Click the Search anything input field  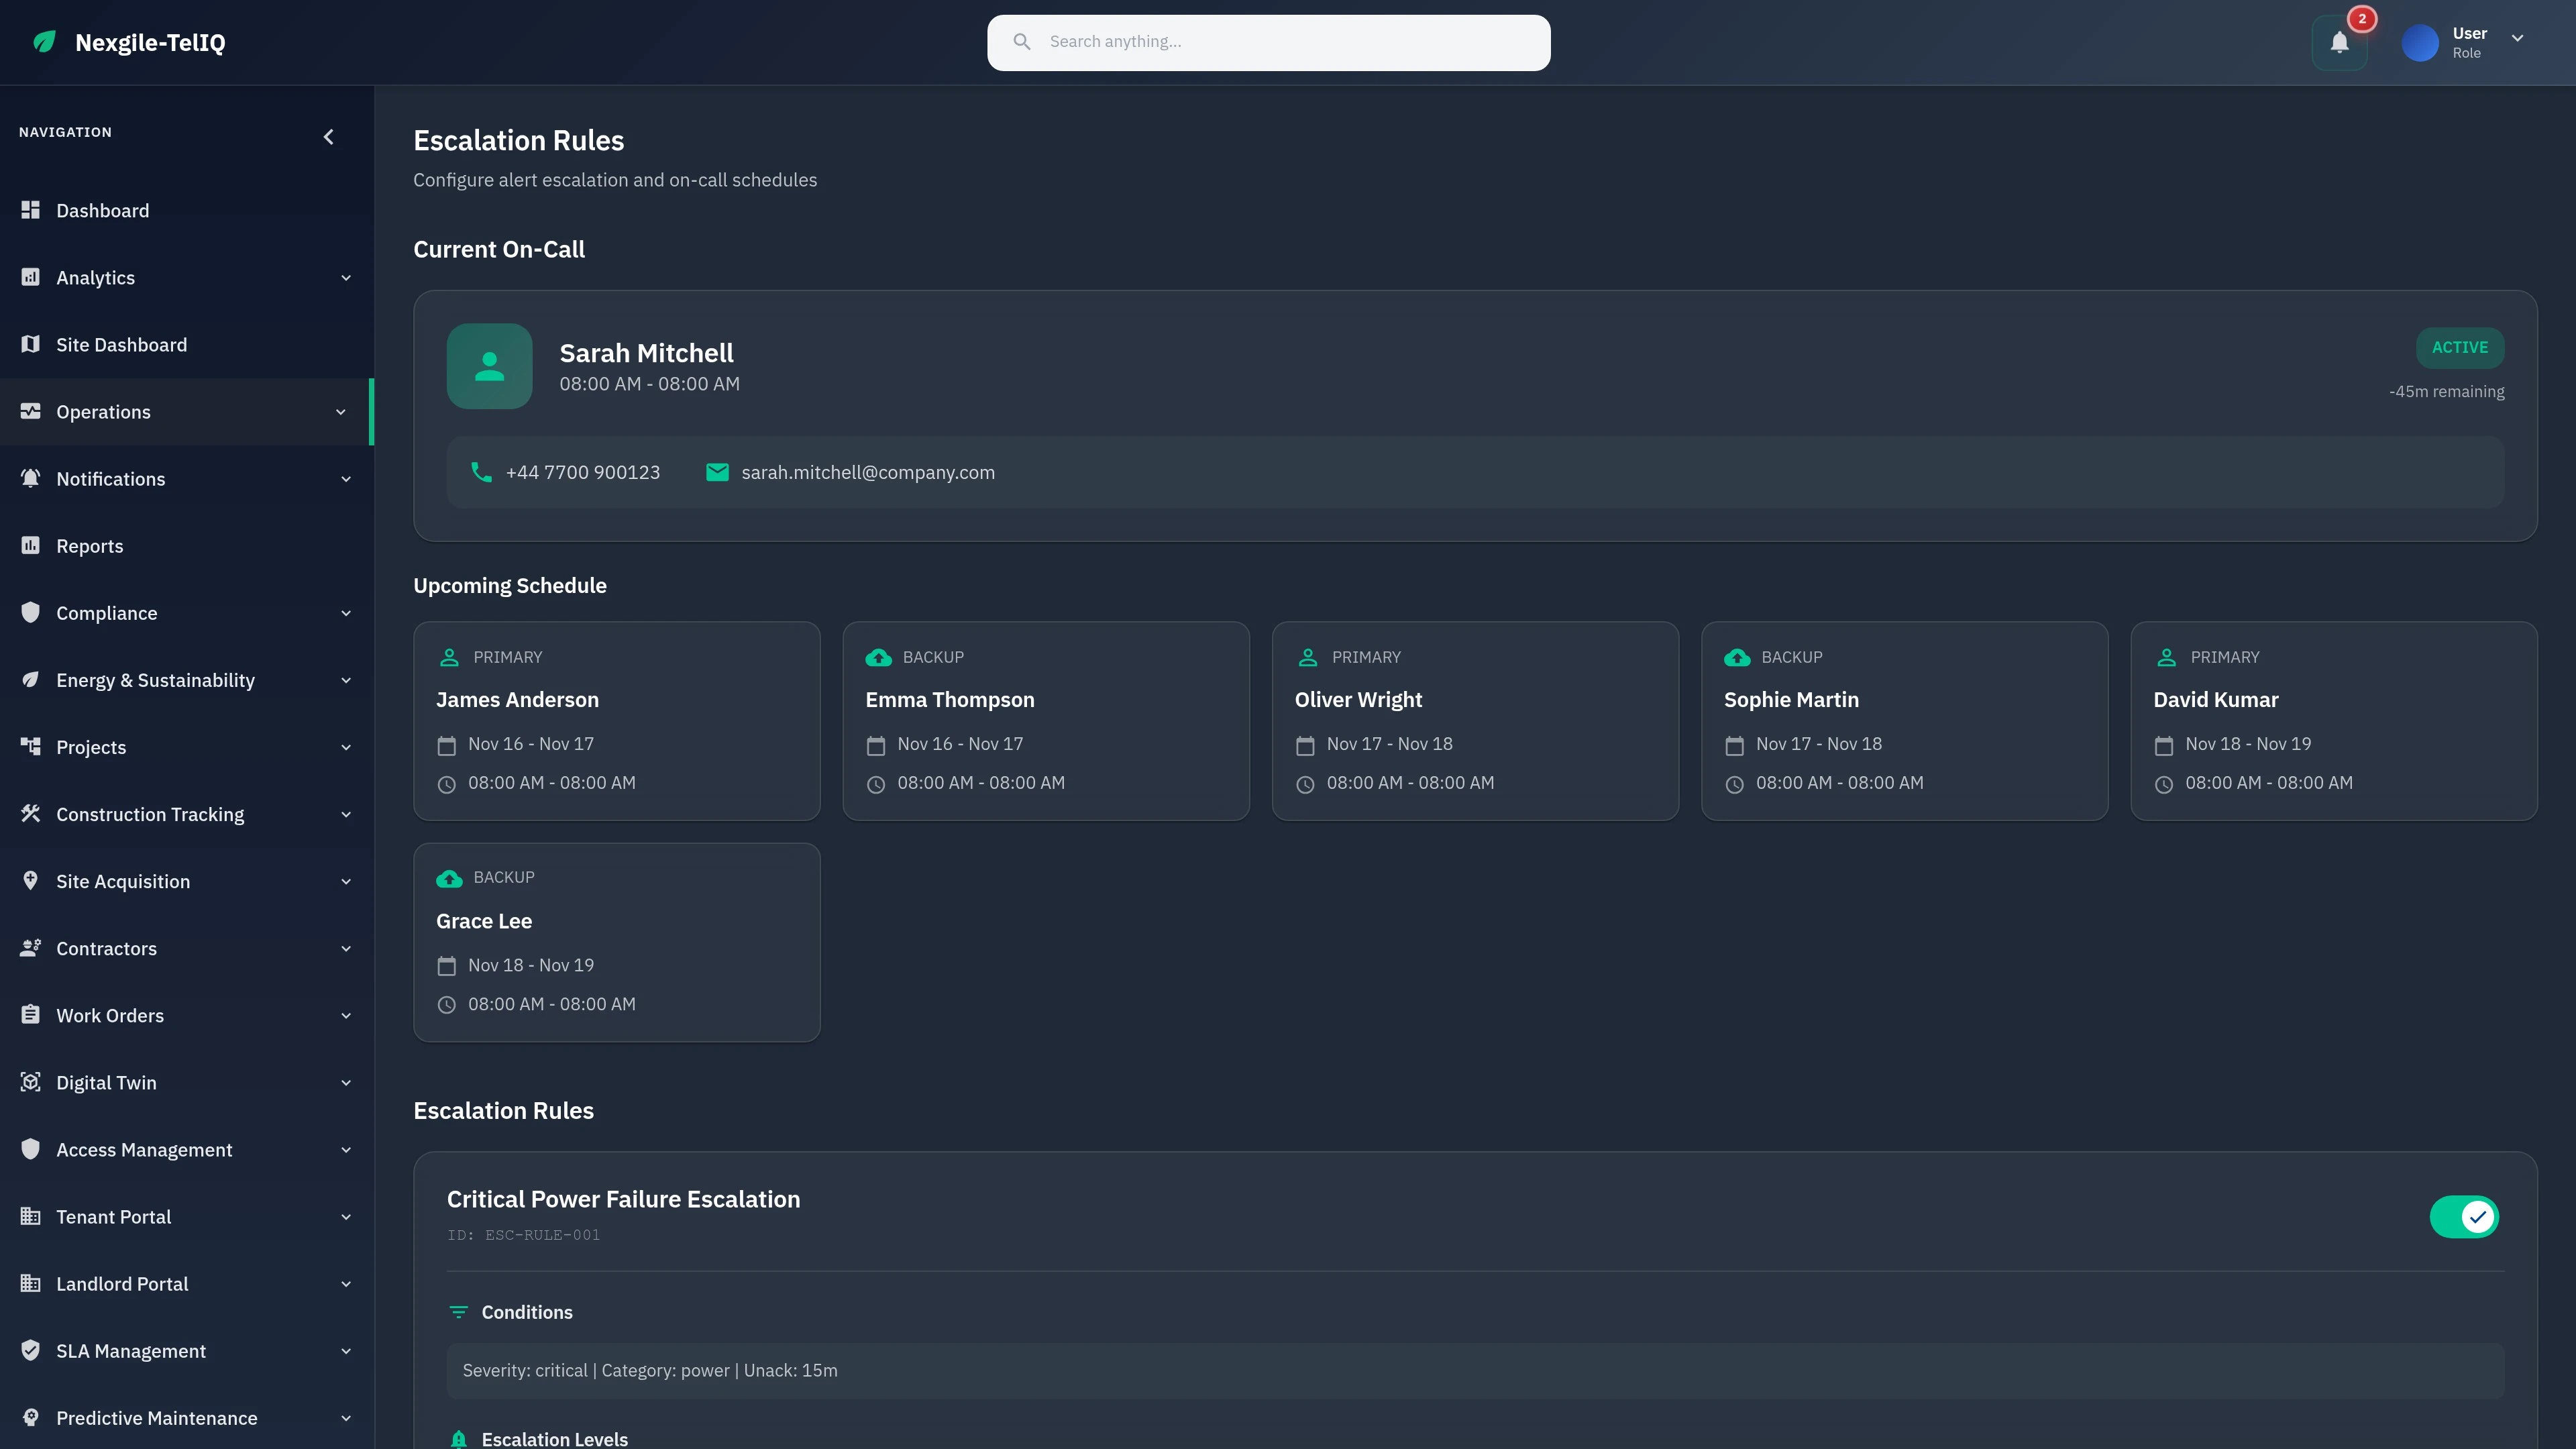(x=1268, y=42)
